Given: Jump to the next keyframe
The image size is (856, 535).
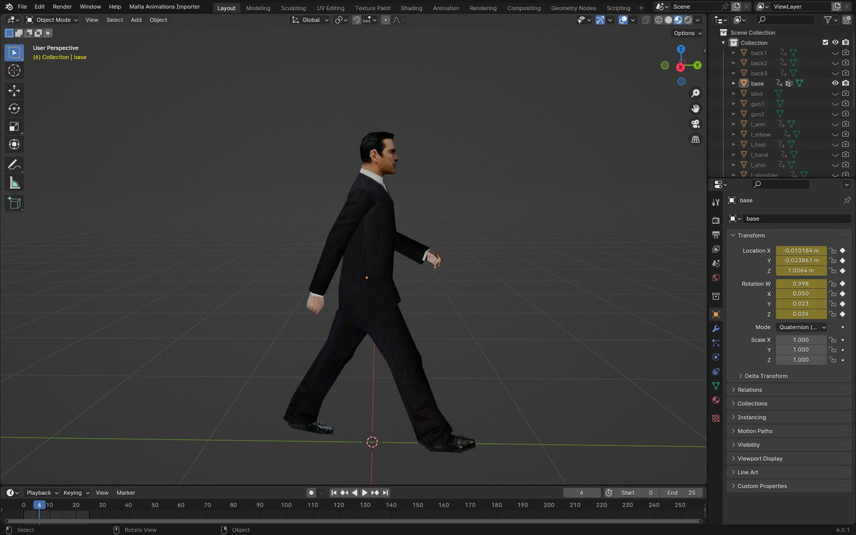Looking at the screenshot, I should tap(375, 493).
